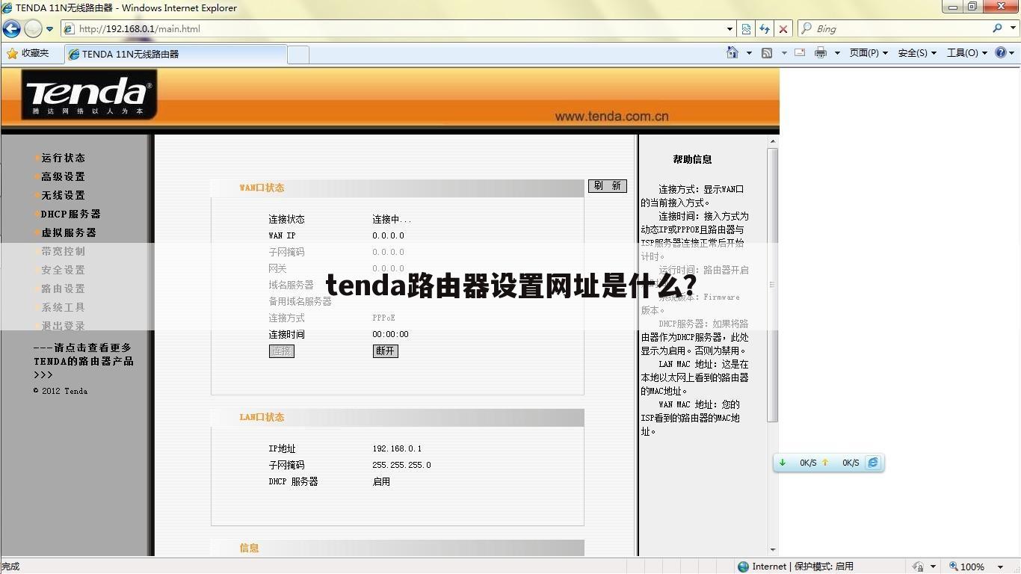Click the help panel vertical scrollbar thumb
Image resolution: width=1021 pixels, height=574 pixels.
click(773, 285)
